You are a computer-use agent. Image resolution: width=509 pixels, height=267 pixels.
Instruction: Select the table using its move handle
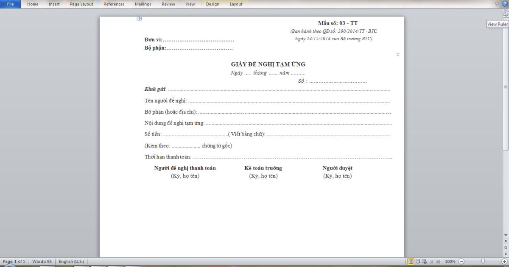[139, 18]
